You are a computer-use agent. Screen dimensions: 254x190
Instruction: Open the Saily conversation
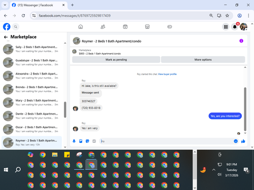[31, 49]
